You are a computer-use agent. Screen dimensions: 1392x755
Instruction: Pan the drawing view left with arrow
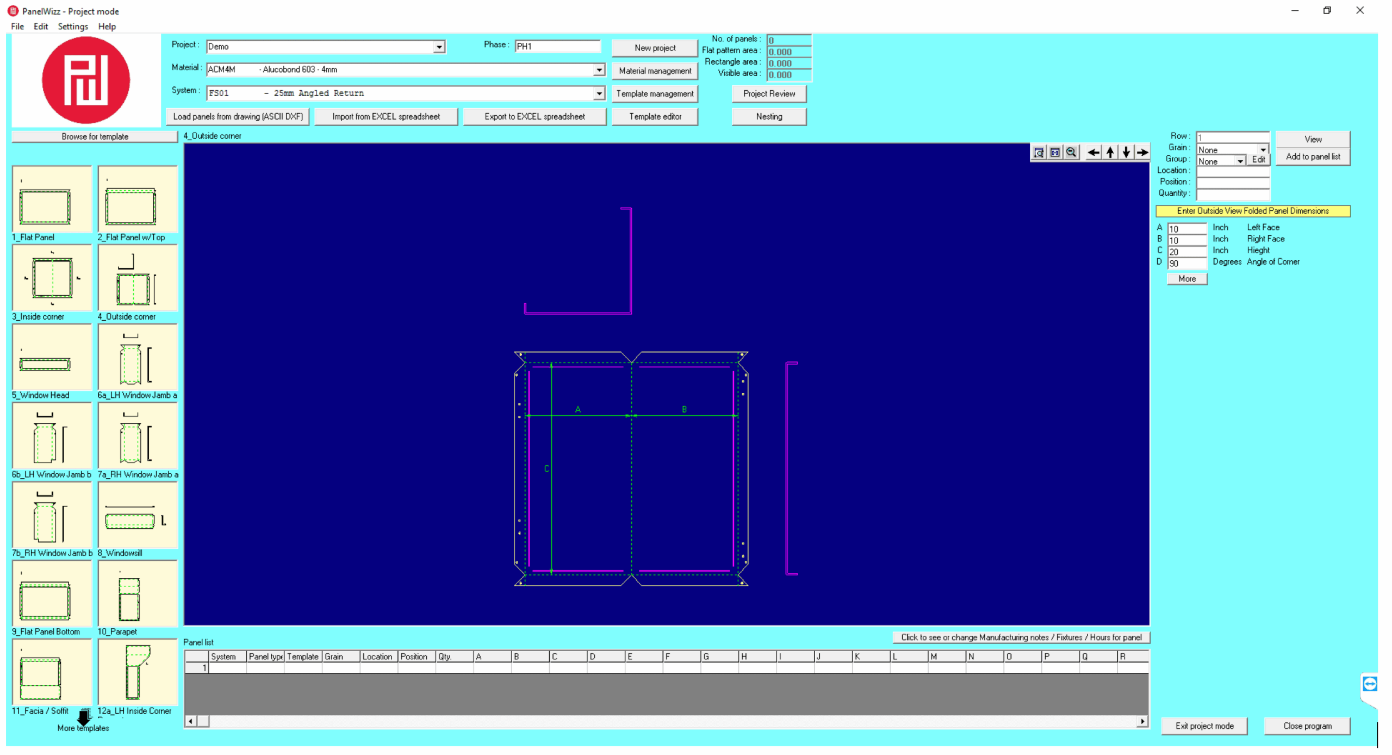[x=1093, y=153]
